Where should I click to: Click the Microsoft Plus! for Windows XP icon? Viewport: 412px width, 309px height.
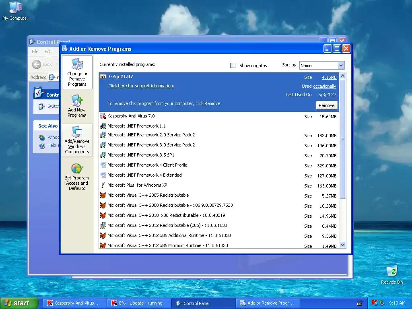[x=103, y=185]
